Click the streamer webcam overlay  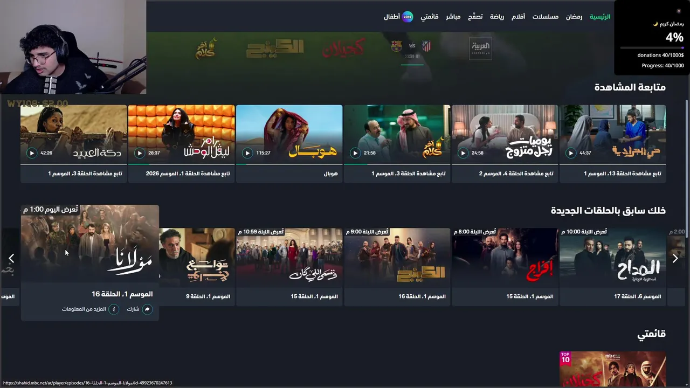[x=73, y=47]
